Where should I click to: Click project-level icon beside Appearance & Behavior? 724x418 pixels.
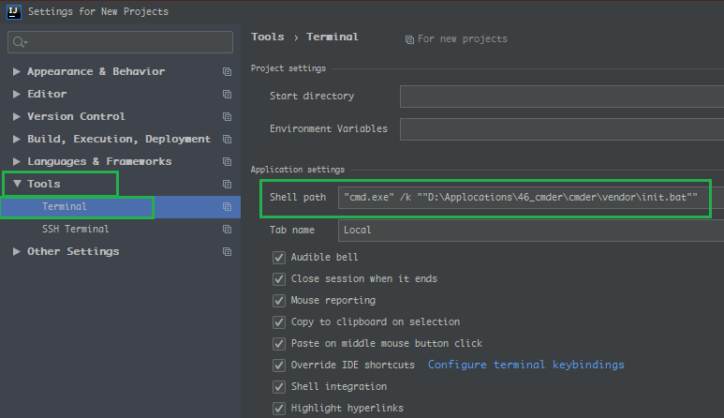[227, 71]
